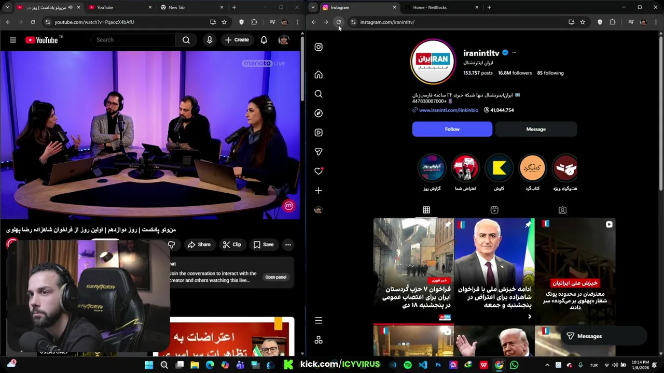The height and width of the screenshot is (373, 664).
Task: Open the floating Messages button on Instagram
Action: pos(603,336)
